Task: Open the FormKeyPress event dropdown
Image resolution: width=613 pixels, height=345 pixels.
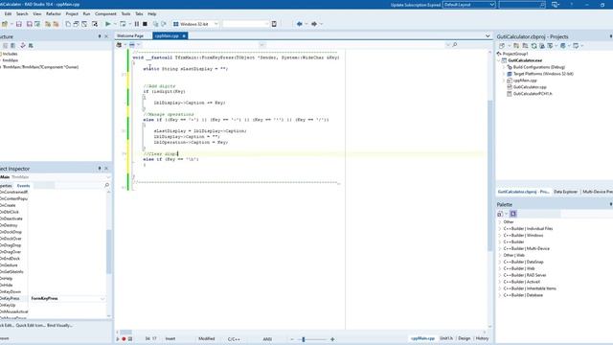Action: click(x=102, y=298)
